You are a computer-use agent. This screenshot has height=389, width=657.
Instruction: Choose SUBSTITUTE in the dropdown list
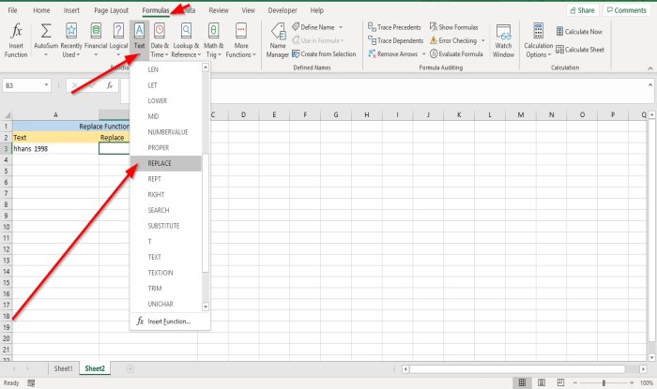(x=166, y=226)
